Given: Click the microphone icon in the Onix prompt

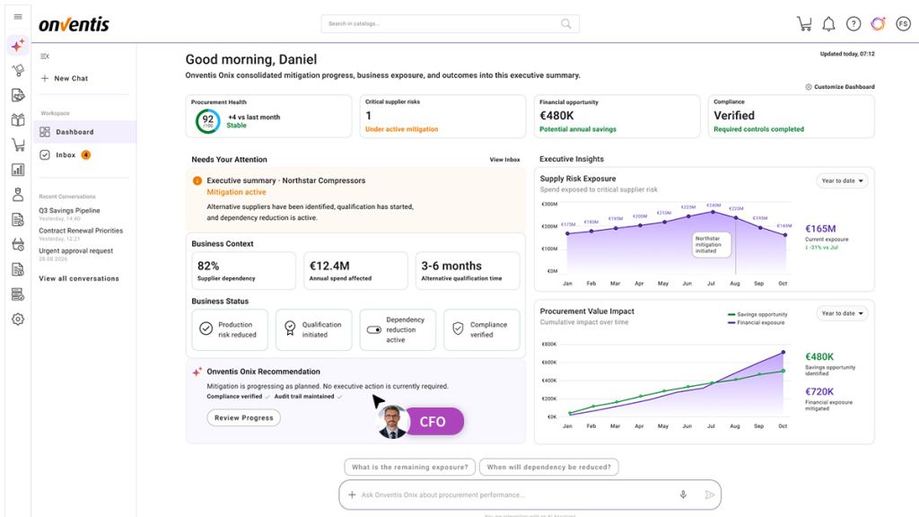Looking at the screenshot, I should click(x=683, y=495).
